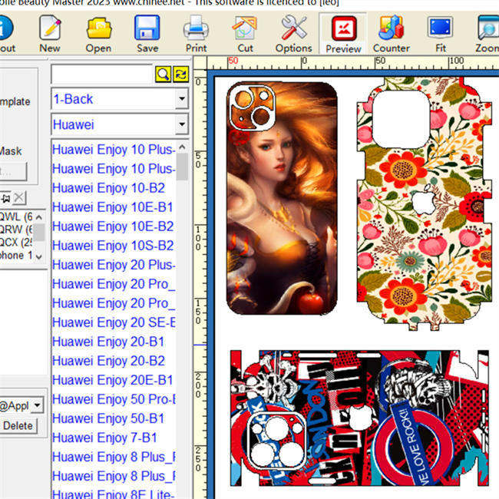Select the QWL entry in small list
Viewport: 499px width, 499px height.
[16, 216]
